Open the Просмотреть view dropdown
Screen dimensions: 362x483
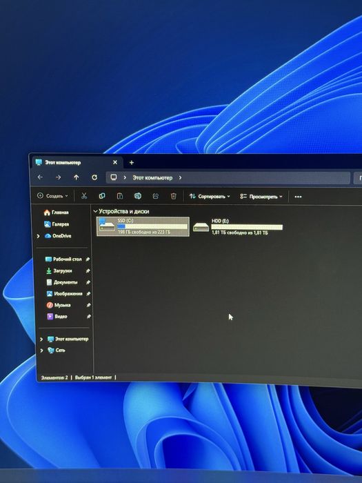pos(261,196)
